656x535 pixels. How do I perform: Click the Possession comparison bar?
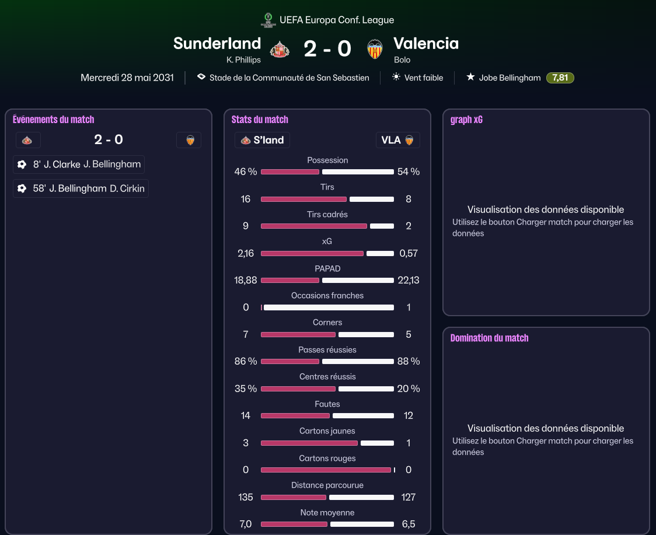pyautogui.click(x=327, y=172)
